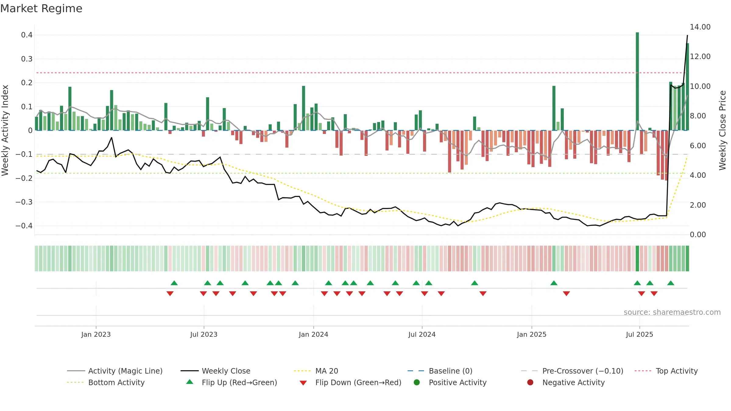The image size is (731, 411).
Task: Click the 0.00 price axis label
Action: tap(698, 235)
